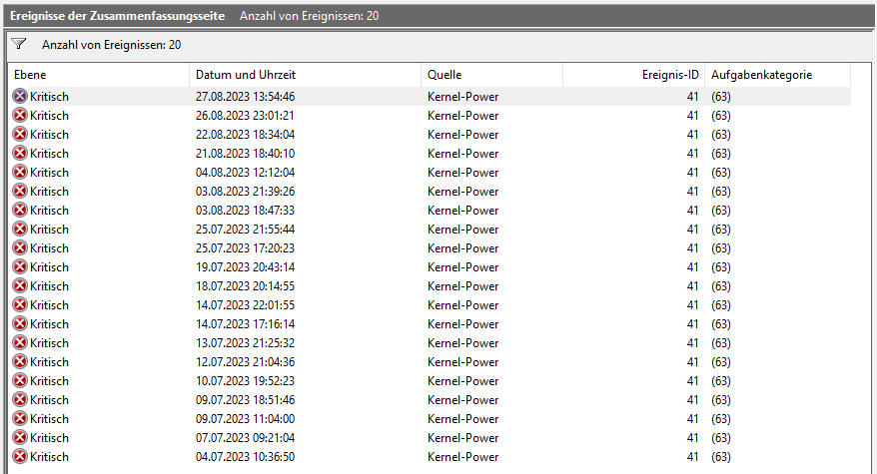Screen dimensions: 877x474
Task: Click critical icon of 19.07.2023 20:43:14 event
Action: tap(20, 267)
